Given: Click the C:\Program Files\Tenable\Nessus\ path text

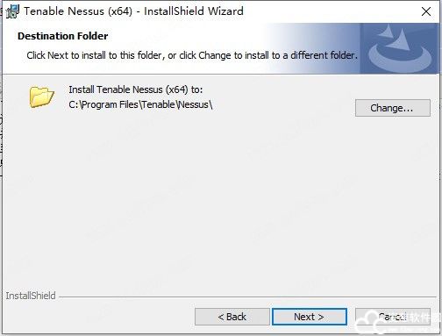Looking at the screenshot, I should (140, 104).
